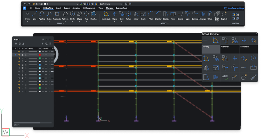
Task: Select the Spline tool
Action: pos(49,16)
